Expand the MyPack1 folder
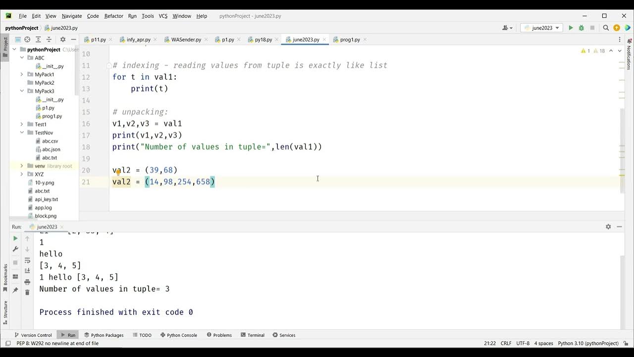The width and height of the screenshot is (634, 357). coord(22,74)
